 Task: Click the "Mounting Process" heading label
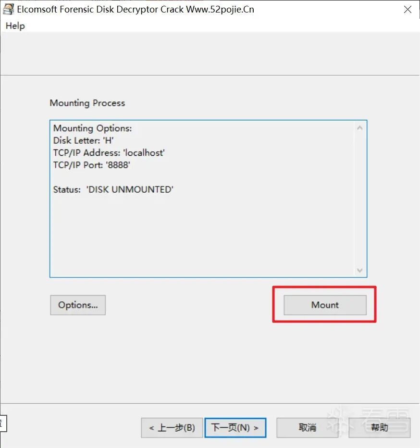(x=87, y=103)
